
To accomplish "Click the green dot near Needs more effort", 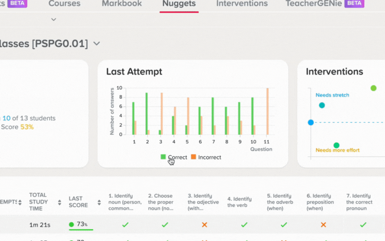I will click(x=336, y=145).
